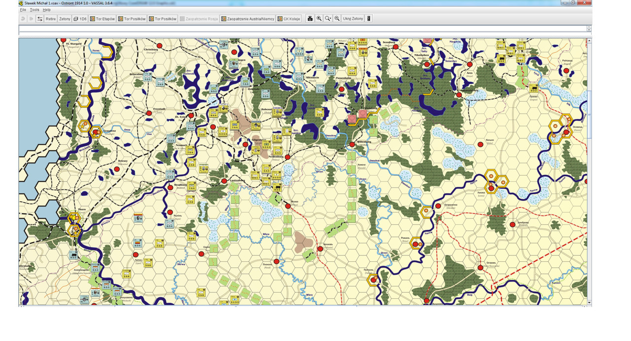Screen dimensions: 631x341
Task: Click the 'Christburg' map label
Action: pos(151,50)
